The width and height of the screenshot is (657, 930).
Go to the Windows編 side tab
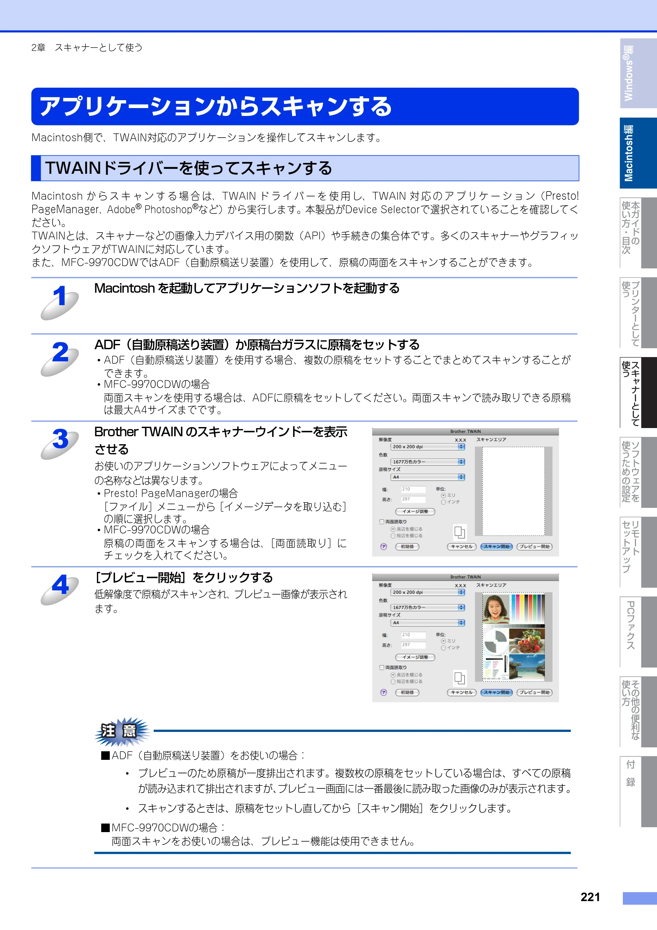[x=638, y=73]
